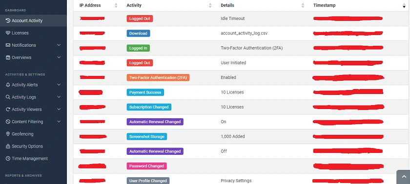Expand the Activity Logs chevron
410x184 pixels.
click(59, 97)
